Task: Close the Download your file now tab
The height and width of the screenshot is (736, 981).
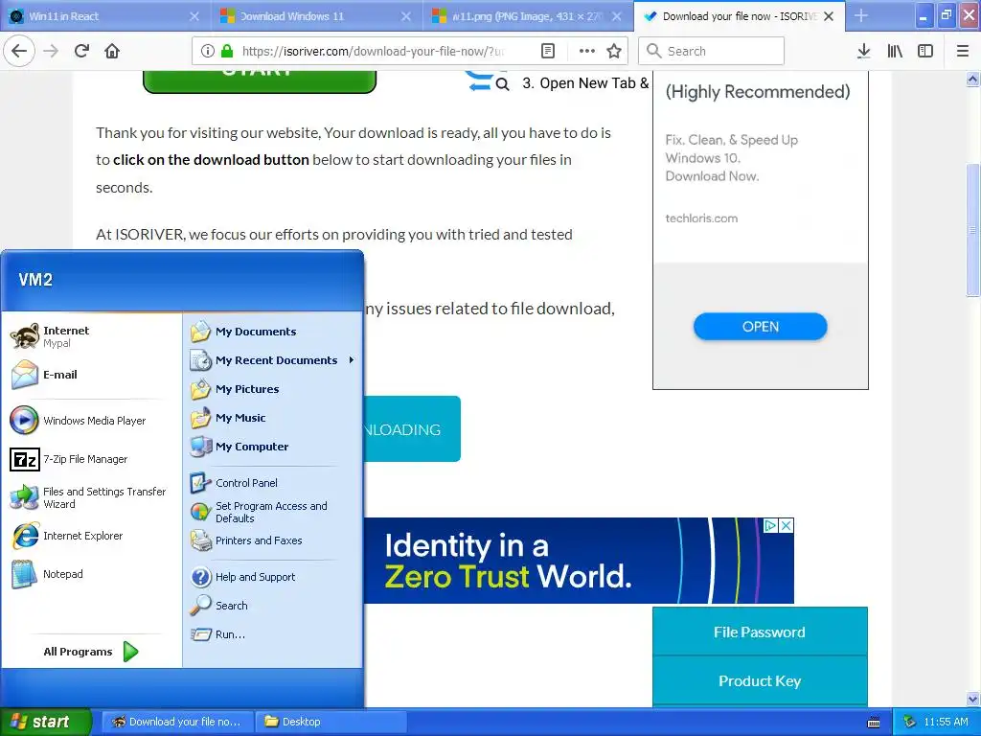Action: (x=829, y=16)
